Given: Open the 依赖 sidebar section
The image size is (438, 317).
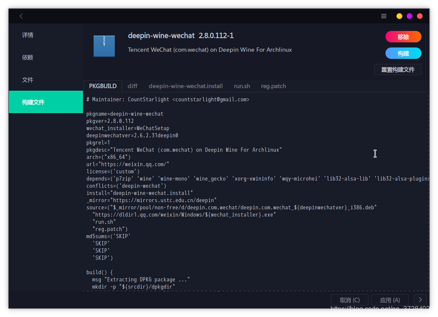Looking at the screenshot, I should click(46, 57).
